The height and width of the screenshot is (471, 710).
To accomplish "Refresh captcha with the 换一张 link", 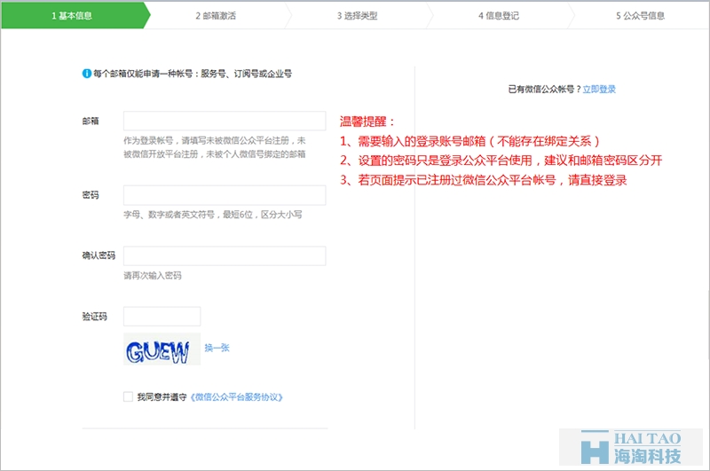I will coord(217,348).
